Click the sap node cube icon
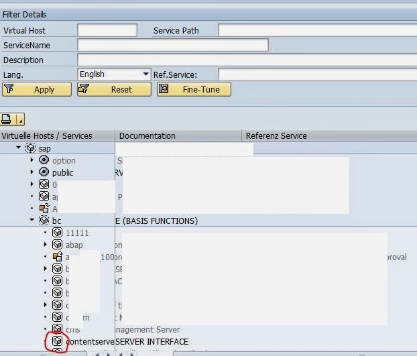417x356 pixels. pyautogui.click(x=30, y=147)
